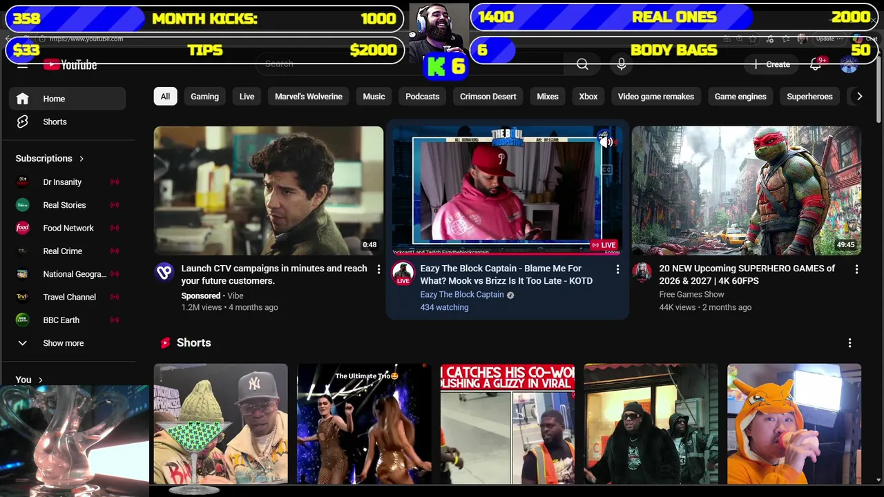
Task: Select the Crimson Desert filter chip
Action: click(488, 97)
